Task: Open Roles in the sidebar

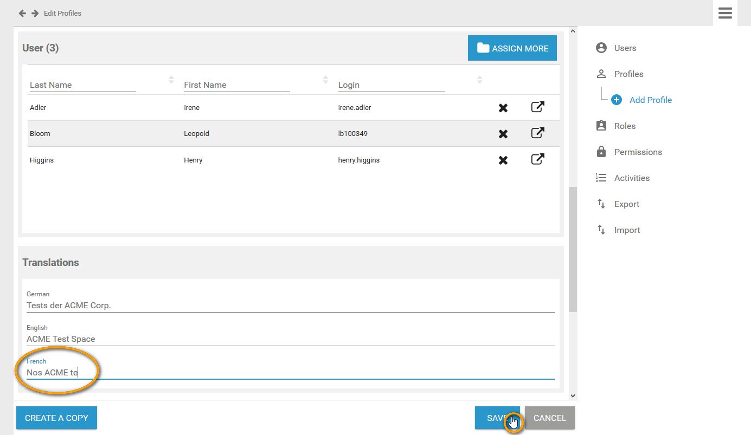Action: click(624, 126)
